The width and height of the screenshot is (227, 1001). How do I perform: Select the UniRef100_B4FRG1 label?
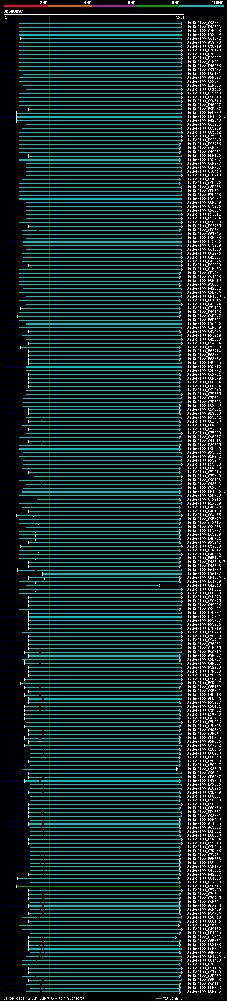click(x=203, y=539)
